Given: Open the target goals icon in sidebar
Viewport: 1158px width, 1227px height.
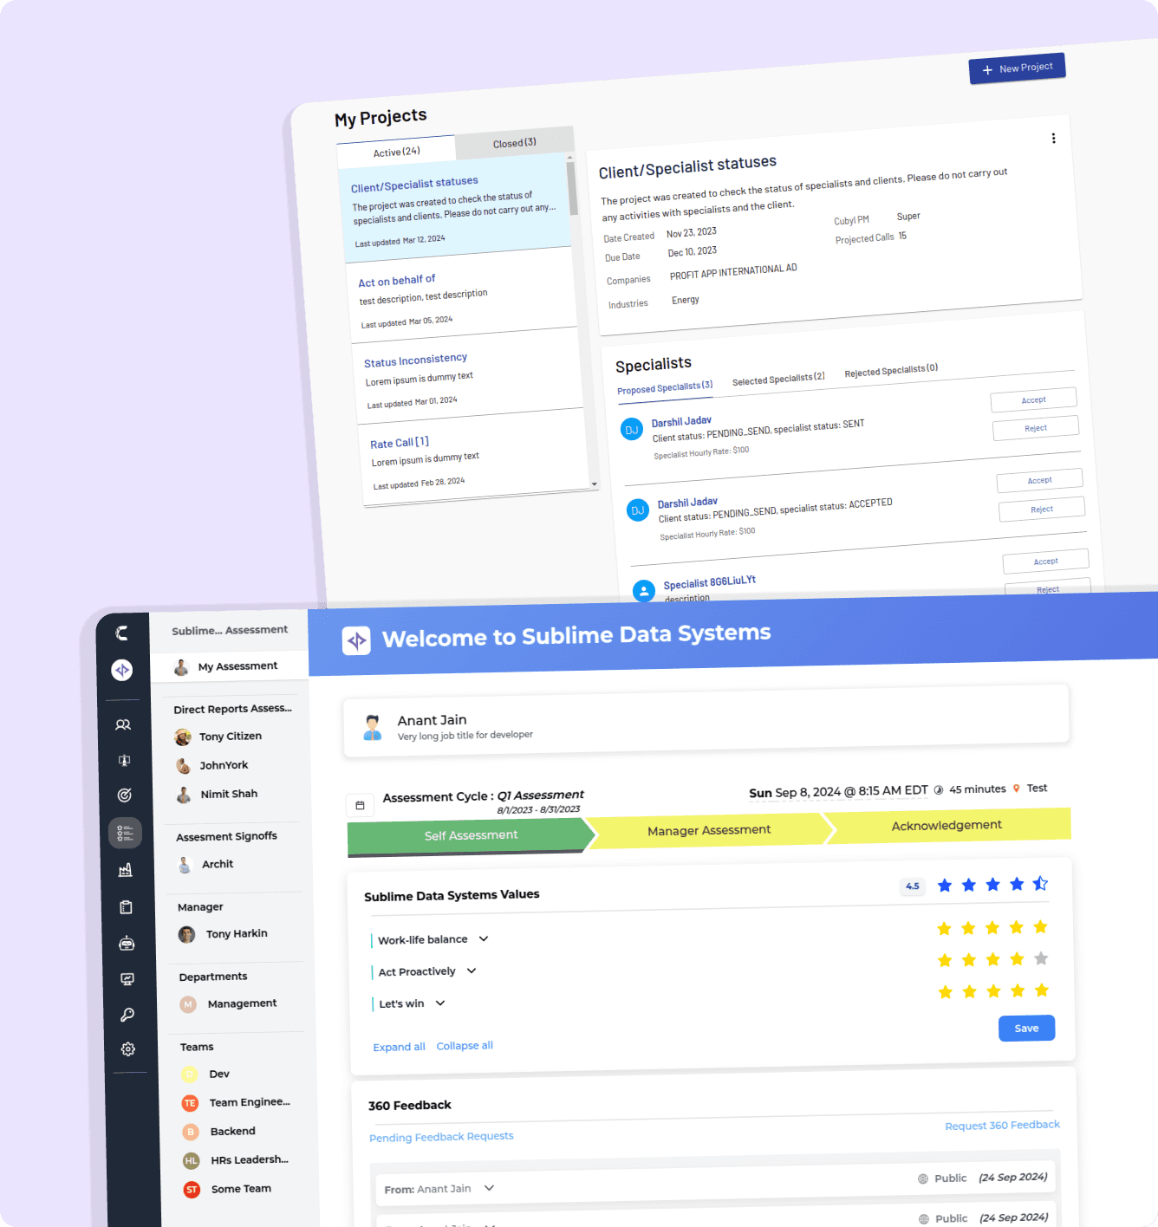Looking at the screenshot, I should pos(124,795).
